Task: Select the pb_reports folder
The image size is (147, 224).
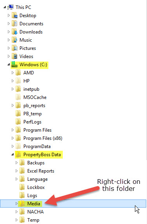Action: [x=34, y=106]
